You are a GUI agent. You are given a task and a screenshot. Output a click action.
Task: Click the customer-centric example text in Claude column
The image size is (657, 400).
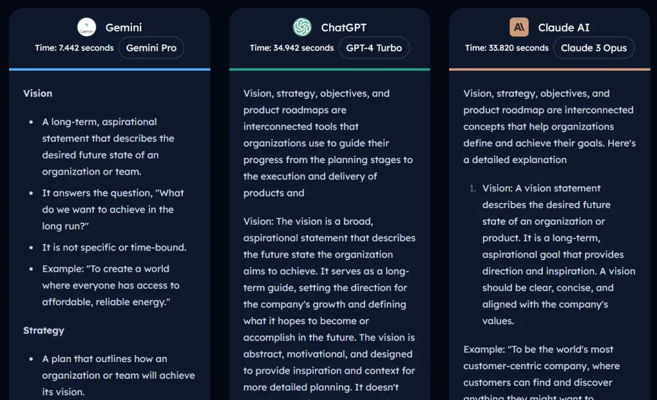point(548,366)
